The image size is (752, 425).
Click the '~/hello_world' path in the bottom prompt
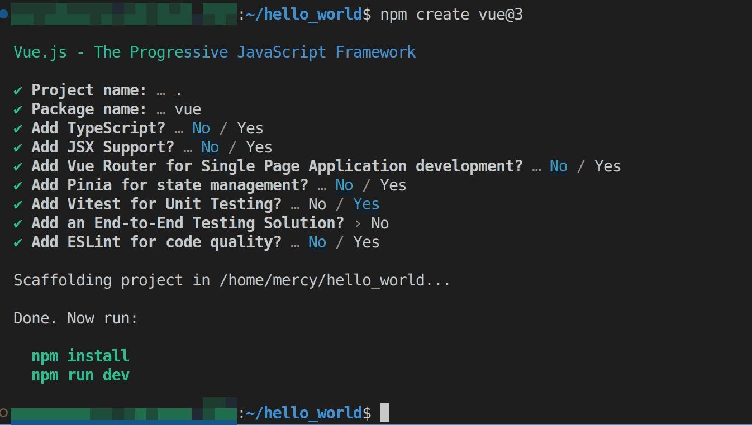coord(304,413)
